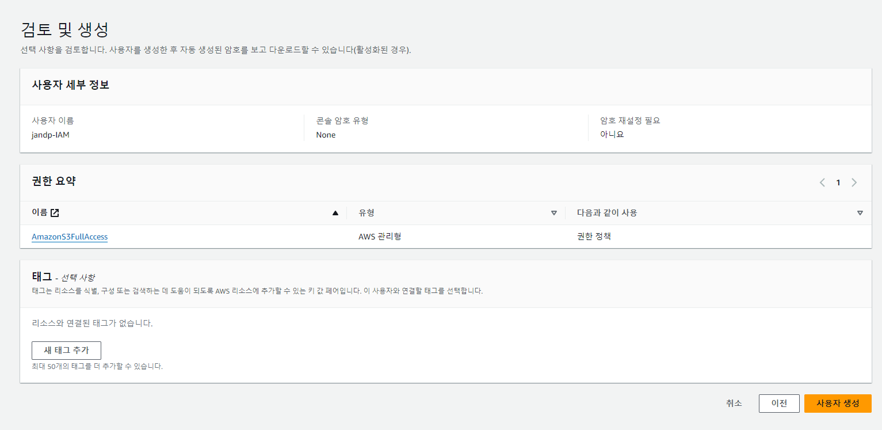Click 취소 to cancel user creation
The height and width of the screenshot is (430, 882).
click(x=734, y=404)
